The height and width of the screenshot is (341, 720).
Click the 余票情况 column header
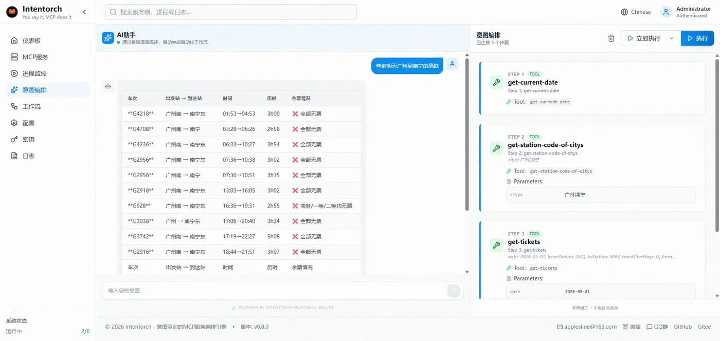[301, 98]
